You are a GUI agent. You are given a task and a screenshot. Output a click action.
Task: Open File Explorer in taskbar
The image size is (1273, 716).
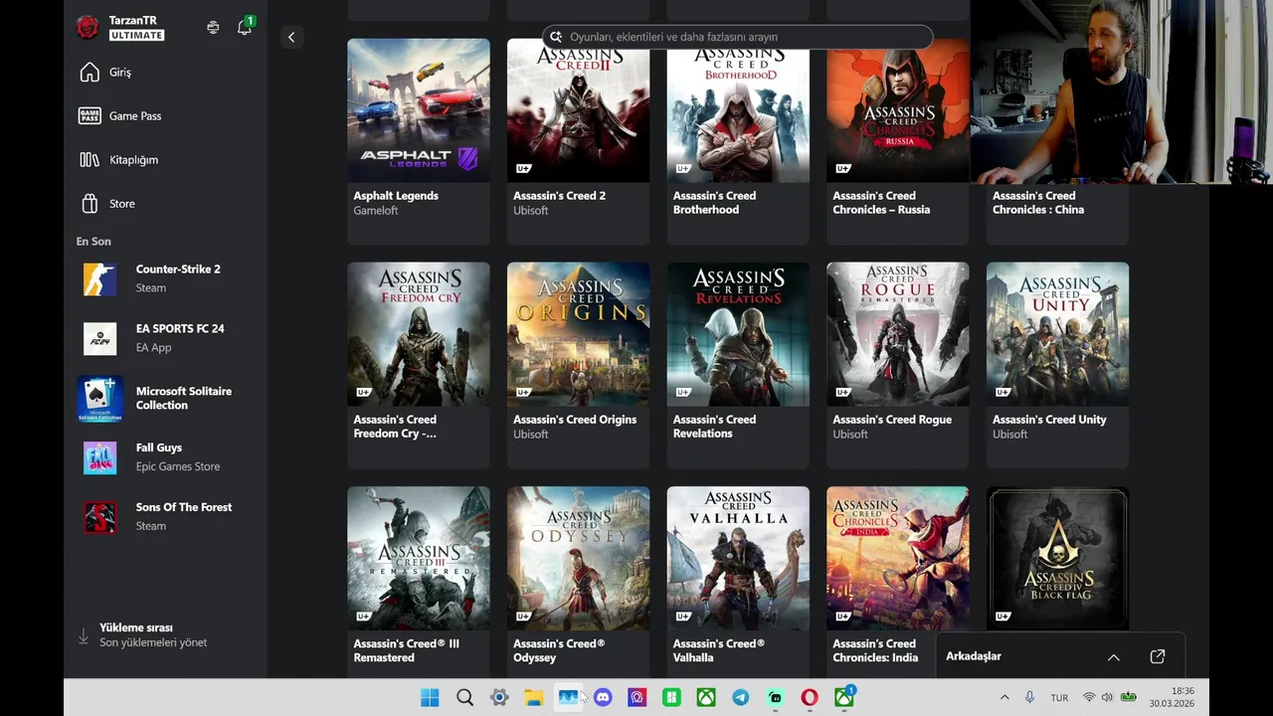tap(534, 698)
